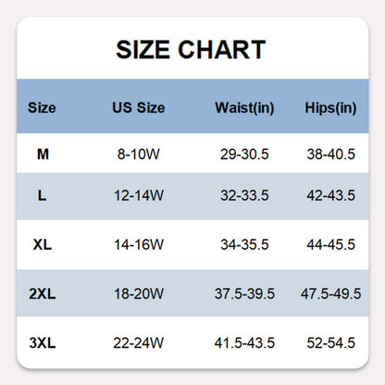The height and width of the screenshot is (385, 385).
Task: Select the 47.5-49.5 hips value
Action: tap(330, 293)
